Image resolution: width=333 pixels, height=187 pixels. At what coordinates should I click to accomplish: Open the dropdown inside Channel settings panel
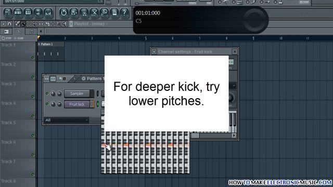[x=233, y=86]
